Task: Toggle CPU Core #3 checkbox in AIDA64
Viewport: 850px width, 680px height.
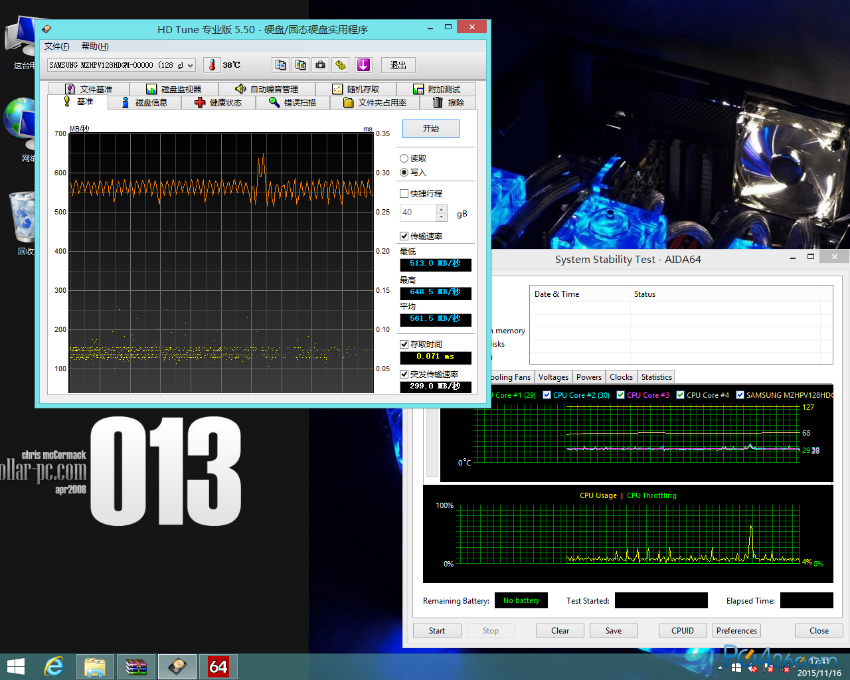Action: tap(620, 395)
